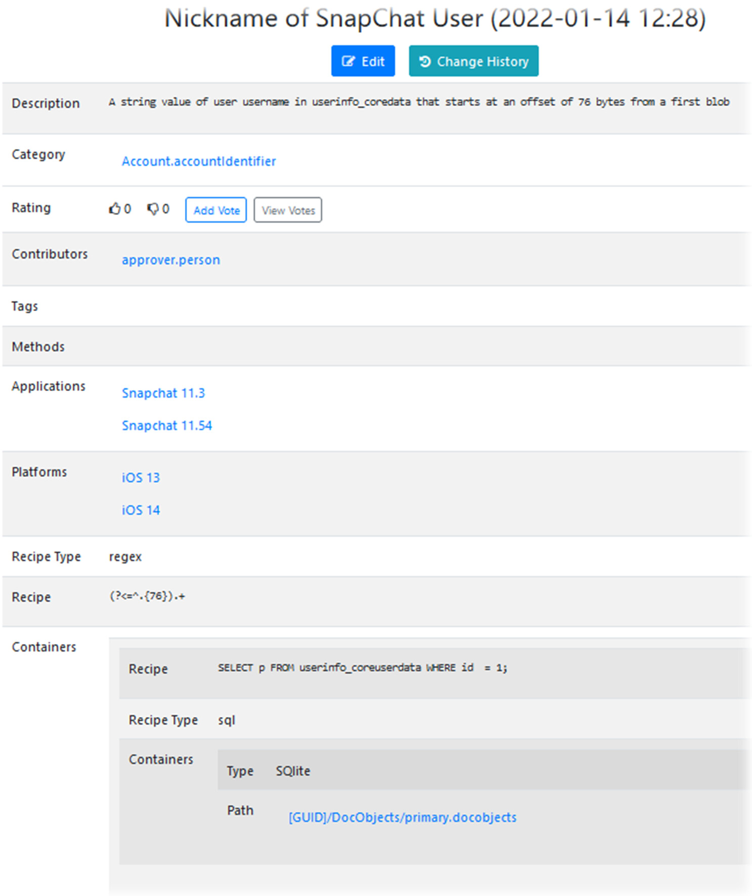Click the Tags row label
Image resolution: width=752 pixels, height=896 pixels.
tap(25, 307)
